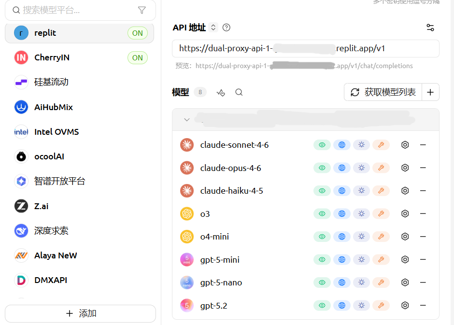Click the filter icon in provider search
Viewport: 454px width, 325px height.
(x=142, y=11)
